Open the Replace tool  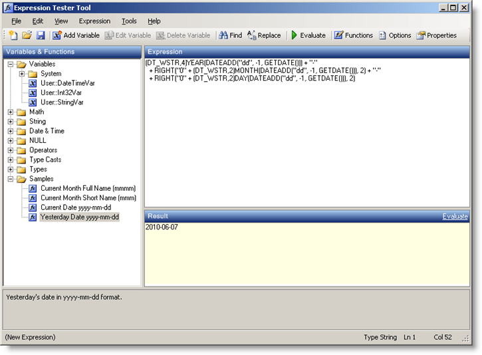(264, 35)
